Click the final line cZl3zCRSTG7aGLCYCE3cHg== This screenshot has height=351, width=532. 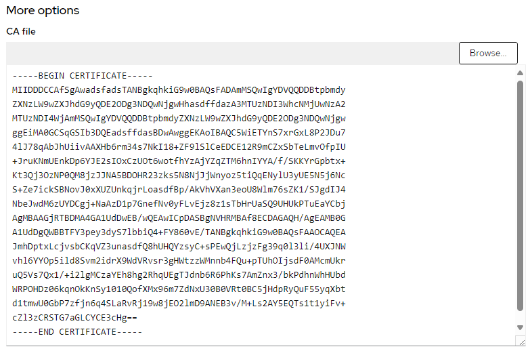coord(74,318)
